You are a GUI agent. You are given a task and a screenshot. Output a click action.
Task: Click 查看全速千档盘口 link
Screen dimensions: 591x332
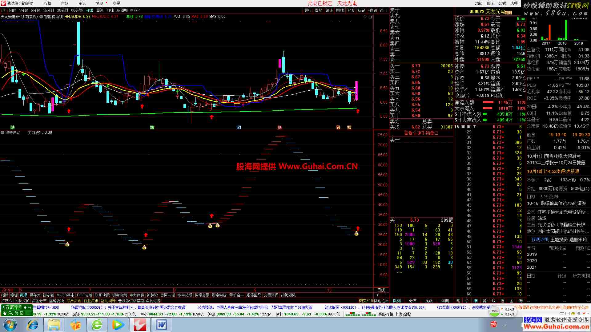point(421,133)
